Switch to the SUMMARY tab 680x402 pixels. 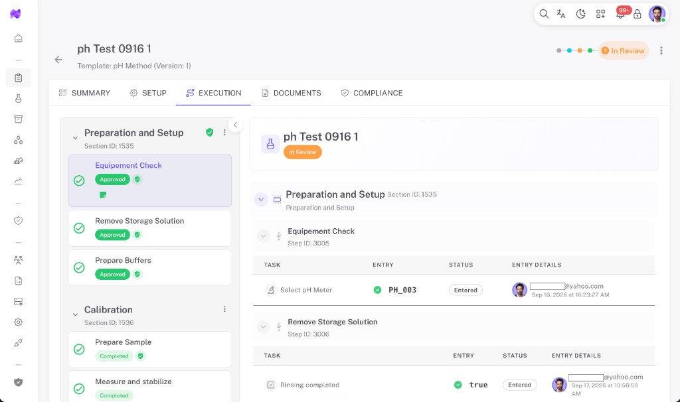point(84,93)
